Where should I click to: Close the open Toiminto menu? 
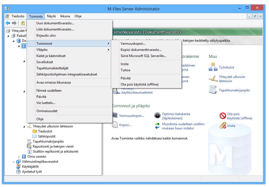36,16
